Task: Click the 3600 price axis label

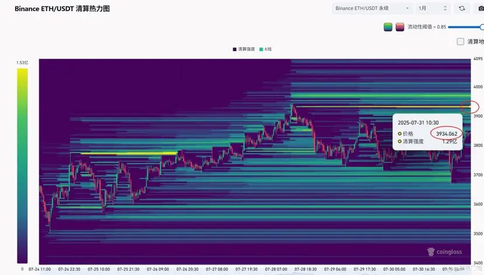Action: pos(478,204)
